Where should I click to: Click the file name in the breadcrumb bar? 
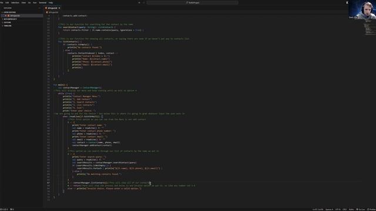(x=53, y=12)
